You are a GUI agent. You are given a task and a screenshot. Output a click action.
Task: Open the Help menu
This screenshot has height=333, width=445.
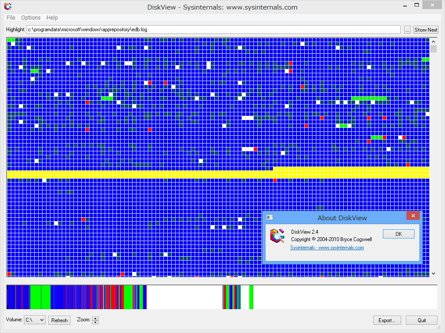click(52, 18)
